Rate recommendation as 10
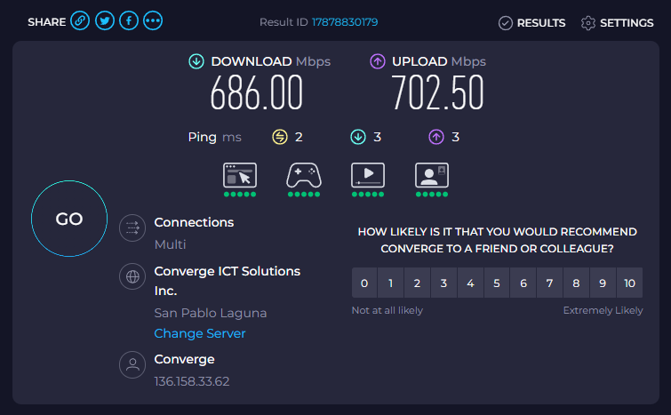 [629, 283]
